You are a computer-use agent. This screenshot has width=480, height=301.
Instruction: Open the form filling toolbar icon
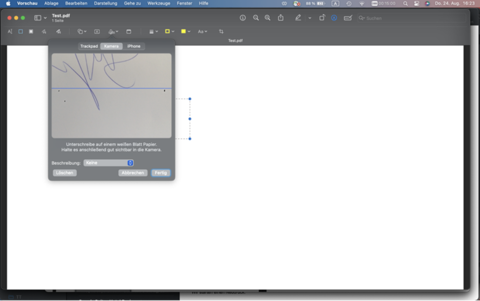coord(348,18)
